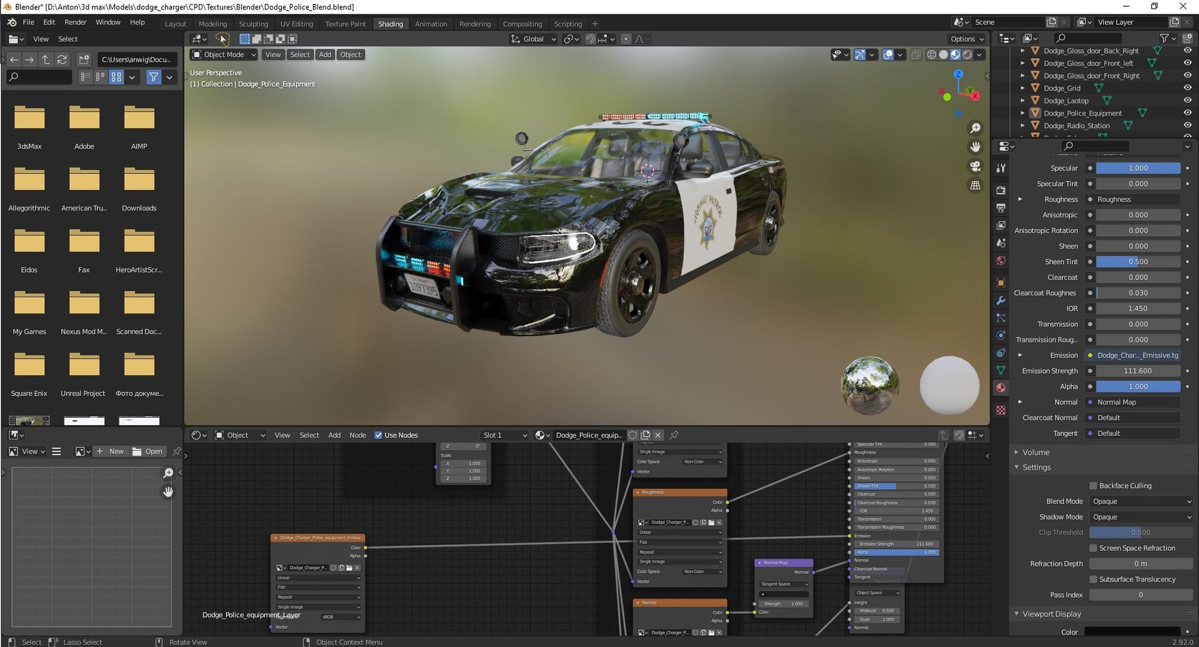This screenshot has height=647, width=1199.
Task: Create new folder icon in file browser
Action: click(x=84, y=60)
